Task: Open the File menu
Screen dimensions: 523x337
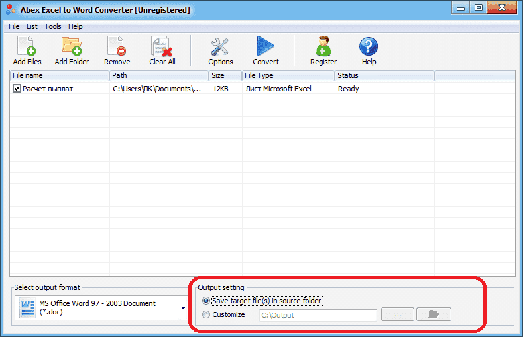Action: tap(14, 26)
